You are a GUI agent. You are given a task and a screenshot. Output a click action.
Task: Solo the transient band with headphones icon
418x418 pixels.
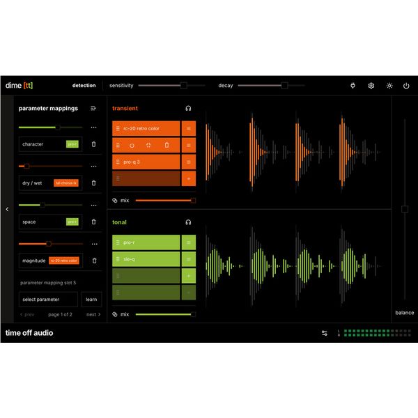188,108
